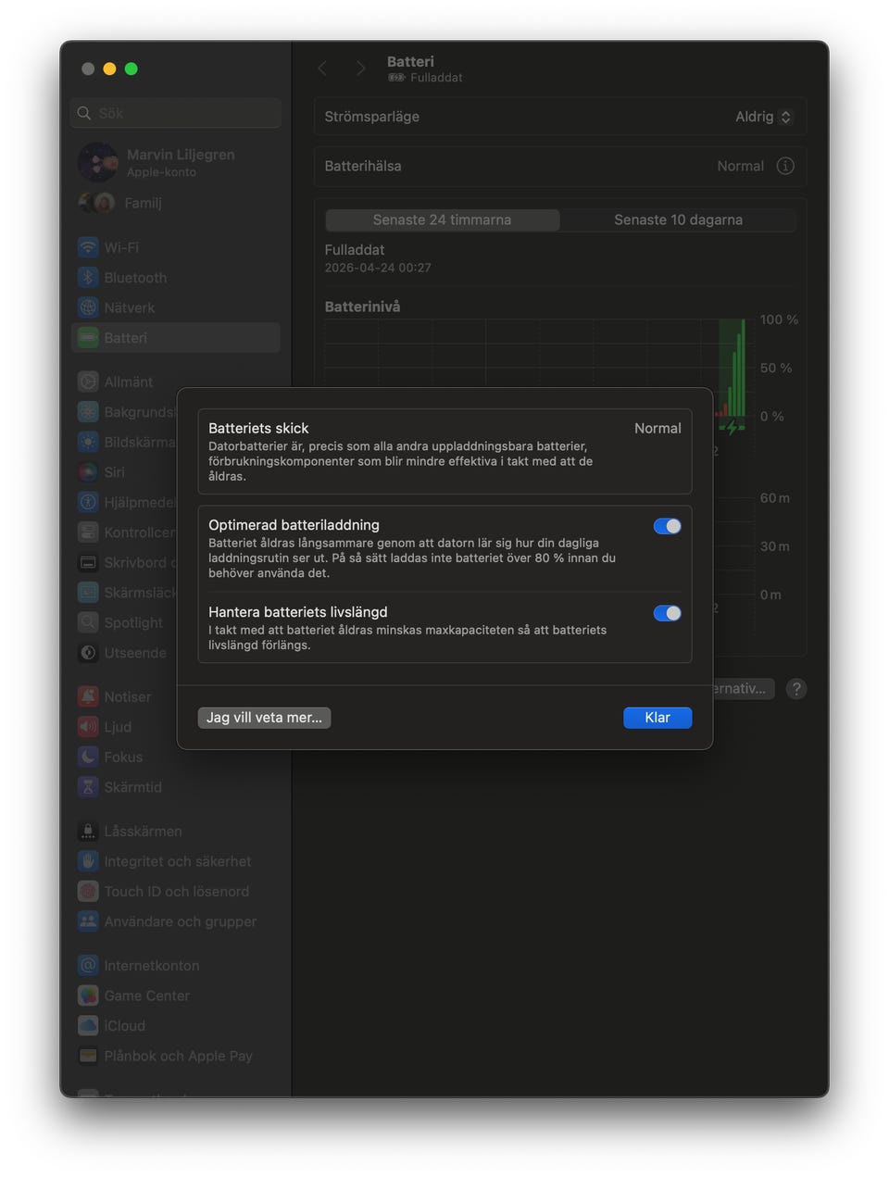The image size is (889, 1177).
Task: Click the Fulladdat timestamp 2026-04-24 00:27
Action: (378, 268)
